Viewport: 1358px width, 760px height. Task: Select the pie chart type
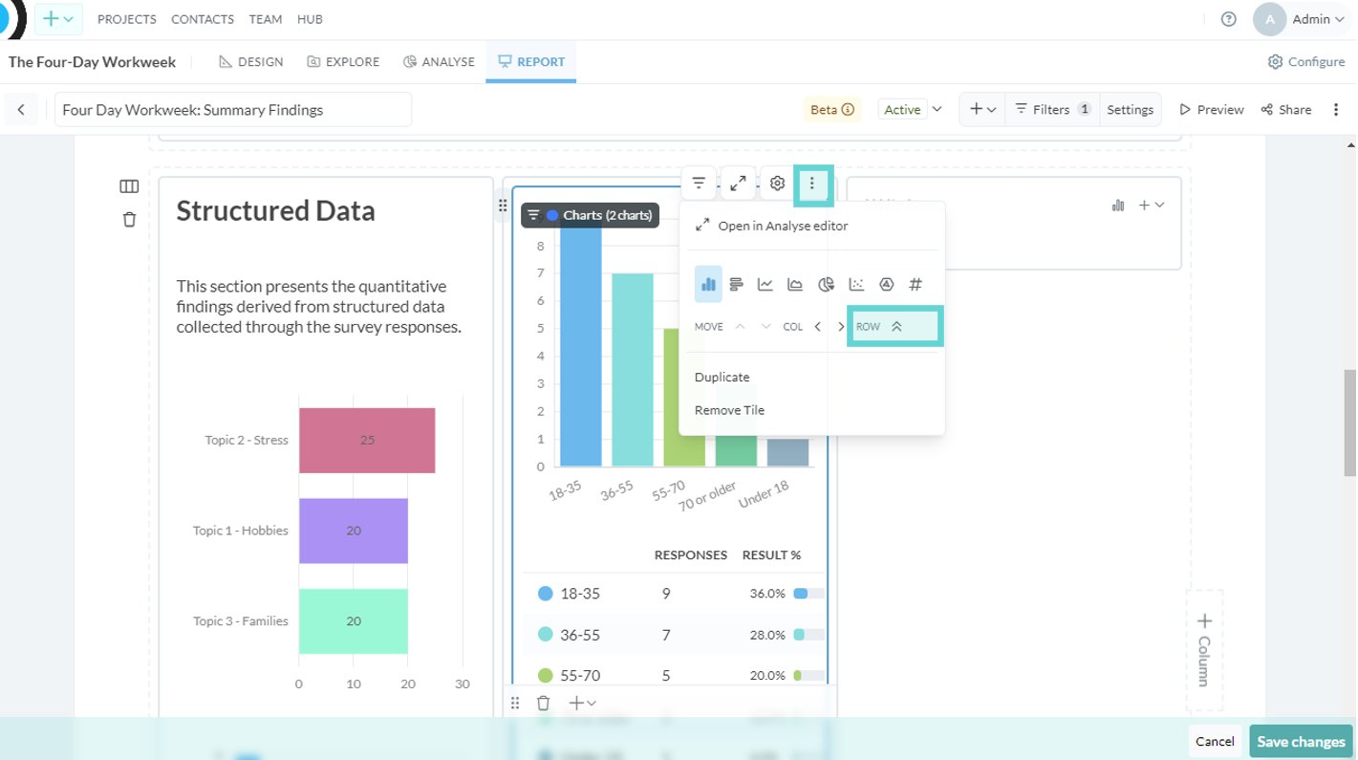(826, 284)
